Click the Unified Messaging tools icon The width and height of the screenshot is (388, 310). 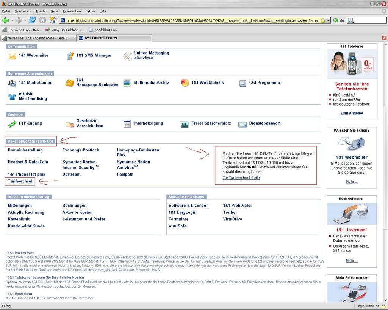click(x=127, y=56)
